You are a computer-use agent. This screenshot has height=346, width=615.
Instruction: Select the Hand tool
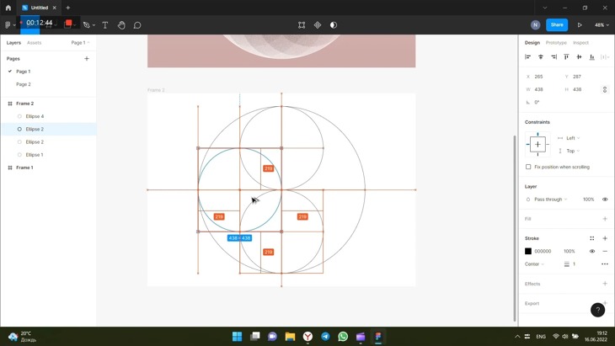click(121, 25)
